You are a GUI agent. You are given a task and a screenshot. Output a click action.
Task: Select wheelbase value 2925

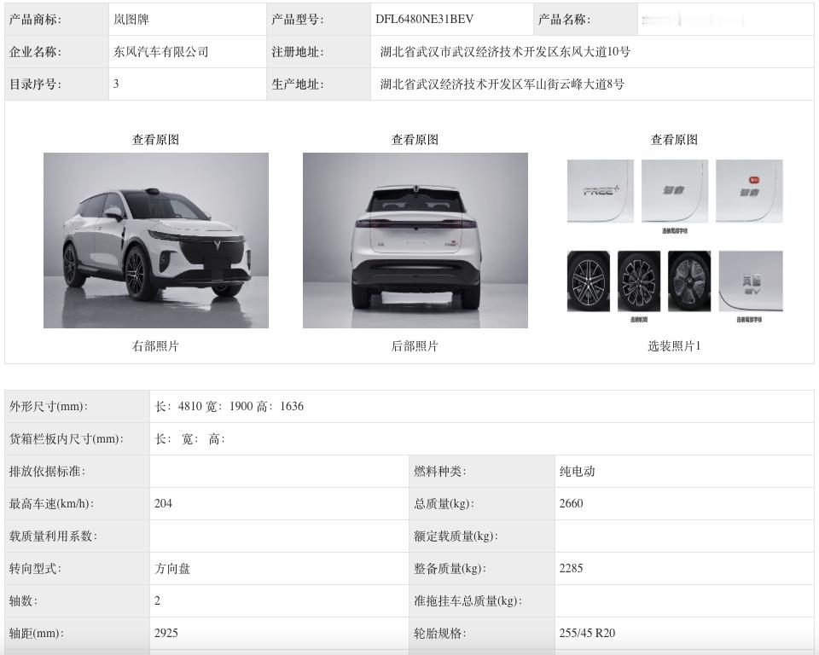(x=166, y=633)
